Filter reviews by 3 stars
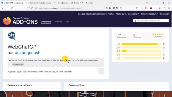 click(x=119, y=51)
